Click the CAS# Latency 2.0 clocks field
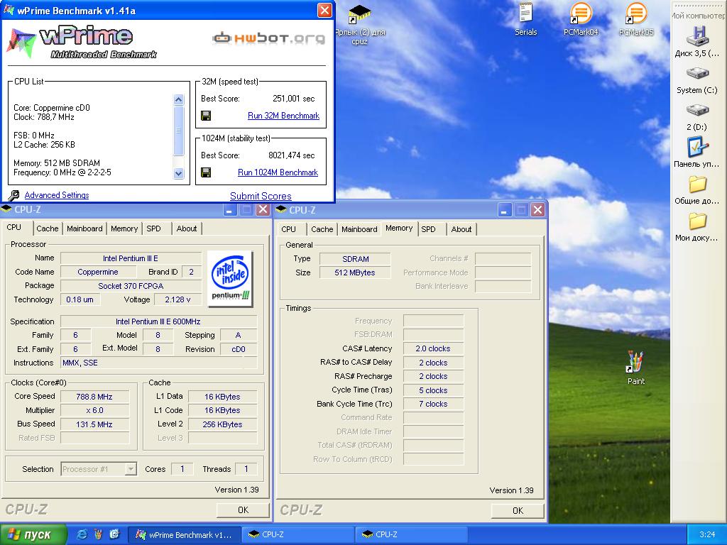This screenshot has width=727, height=545. pyautogui.click(x=433, y=348)
